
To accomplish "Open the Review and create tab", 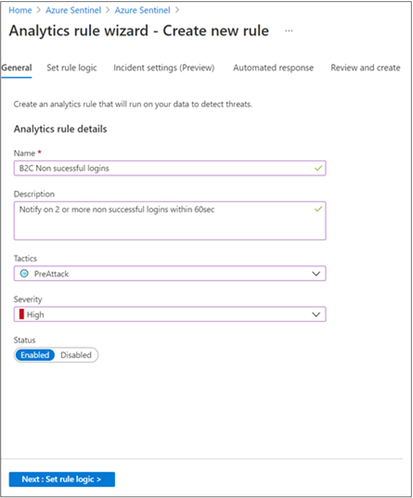I will (x=365, y=68).
